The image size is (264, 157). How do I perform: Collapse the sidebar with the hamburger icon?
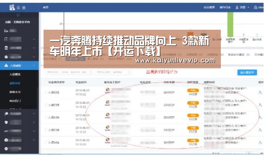click(18, 15)
